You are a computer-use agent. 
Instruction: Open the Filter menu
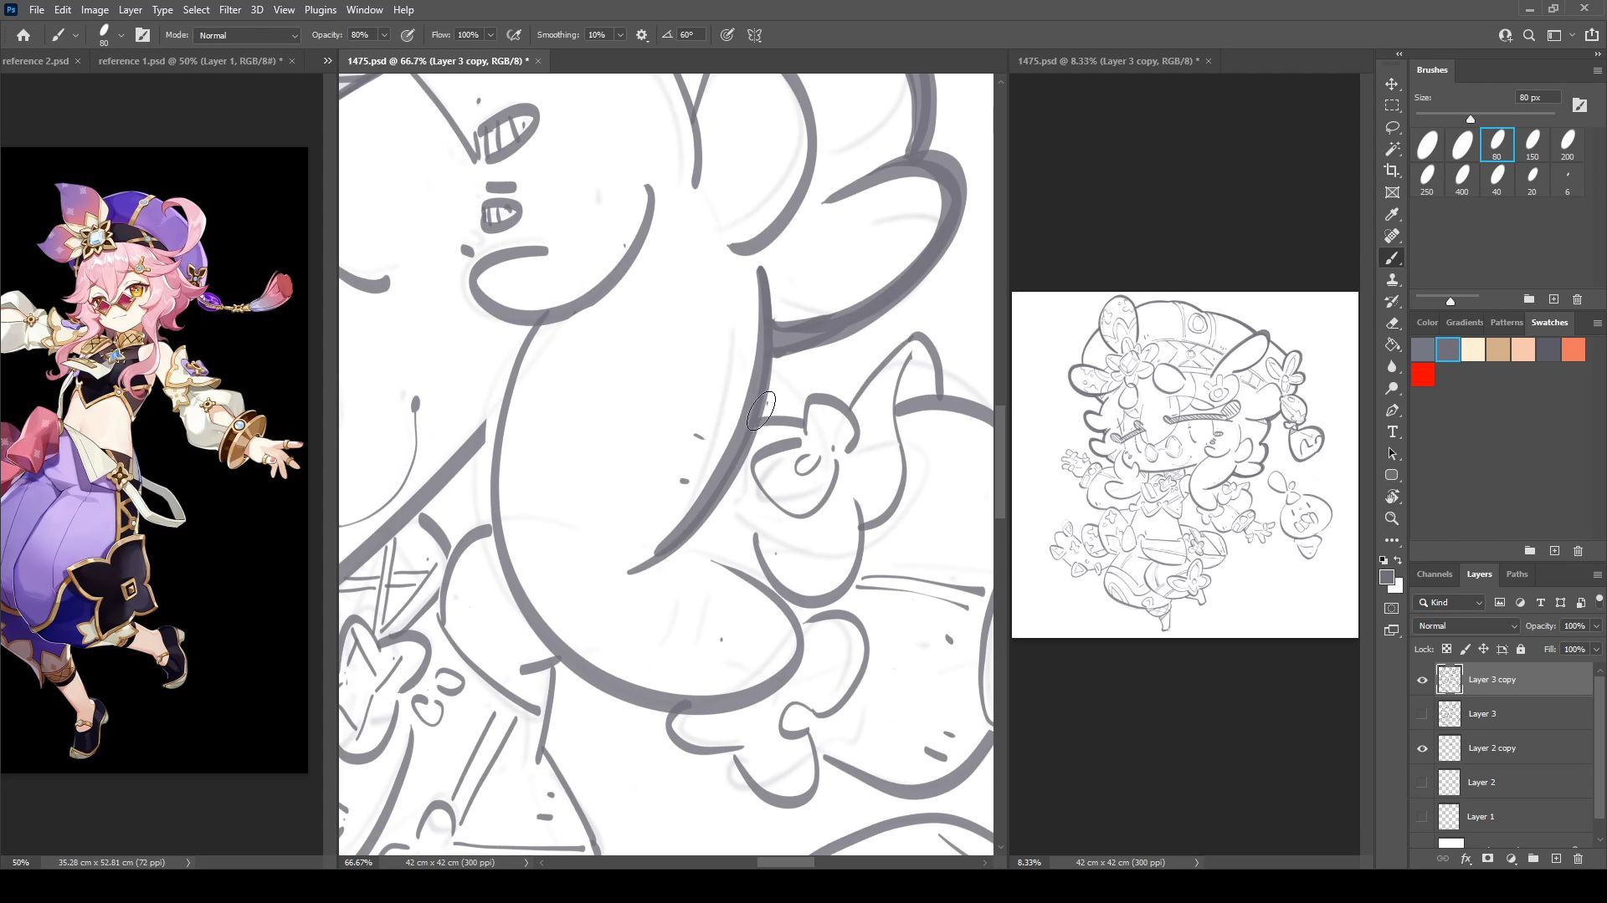[229, 10]
